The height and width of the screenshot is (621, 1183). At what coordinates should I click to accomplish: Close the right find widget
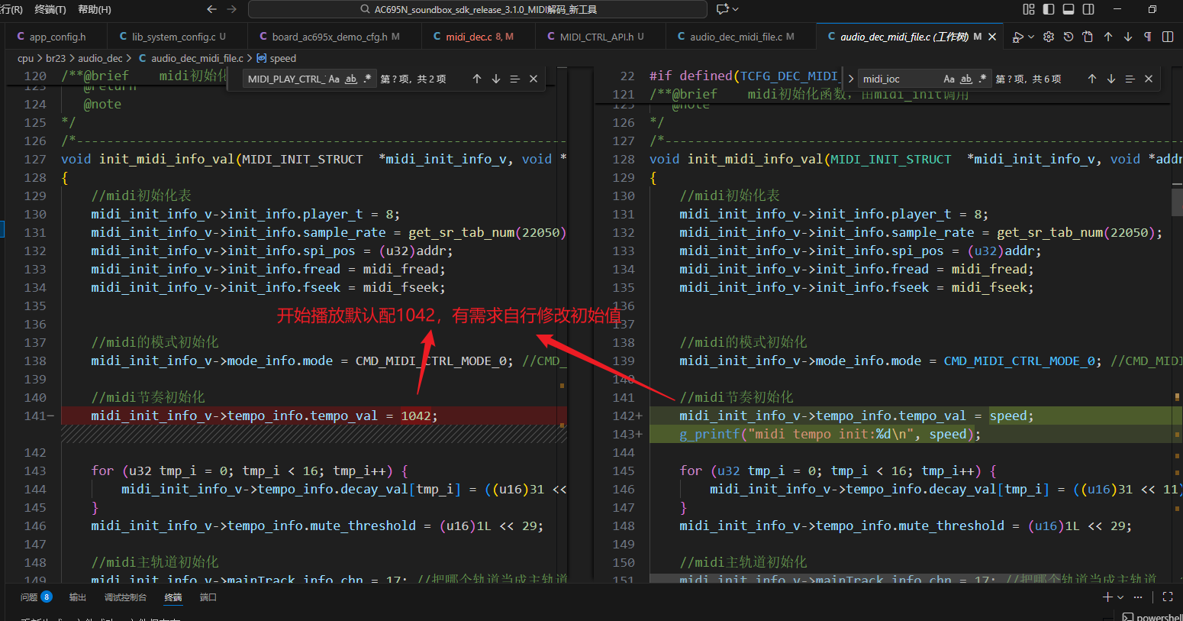(1149, 79)
